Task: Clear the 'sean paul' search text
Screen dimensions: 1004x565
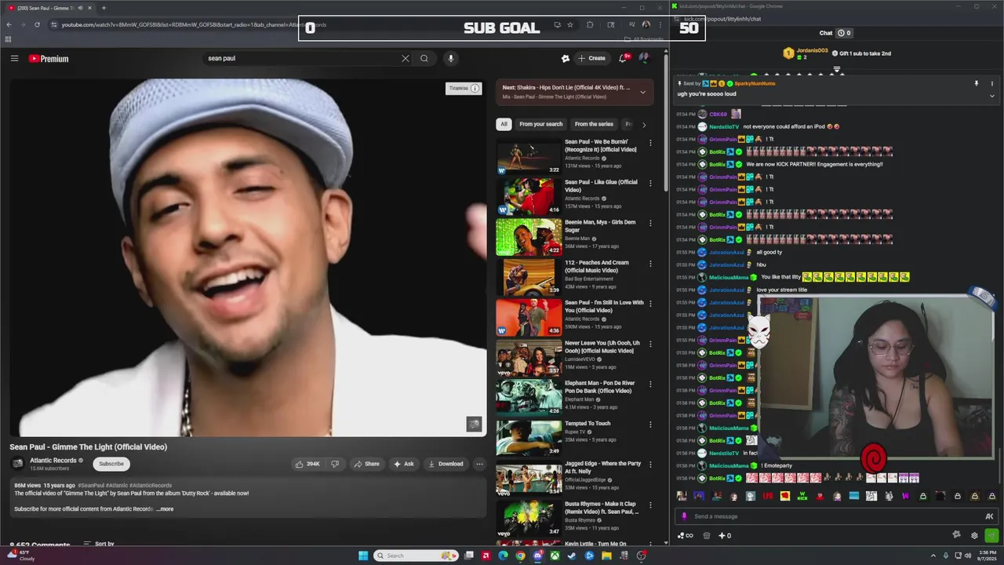Action: tap(406, 58)
